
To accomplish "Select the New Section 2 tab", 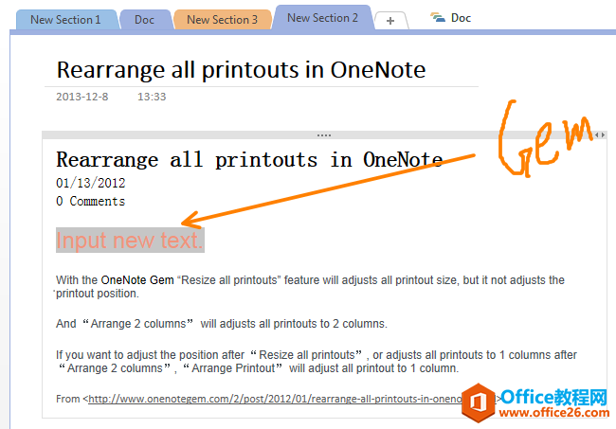I will (x=322, y=18).
